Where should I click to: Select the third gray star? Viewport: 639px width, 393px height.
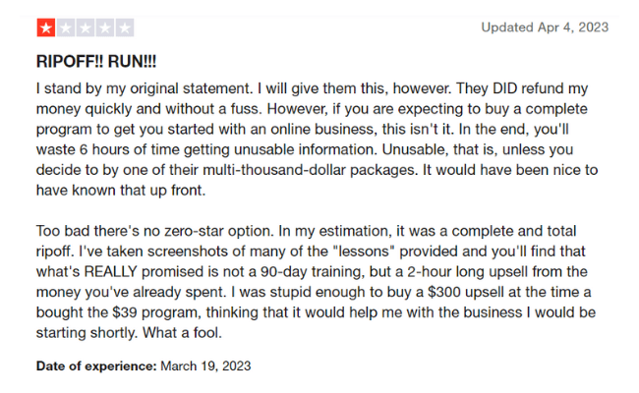click(86, 28)
